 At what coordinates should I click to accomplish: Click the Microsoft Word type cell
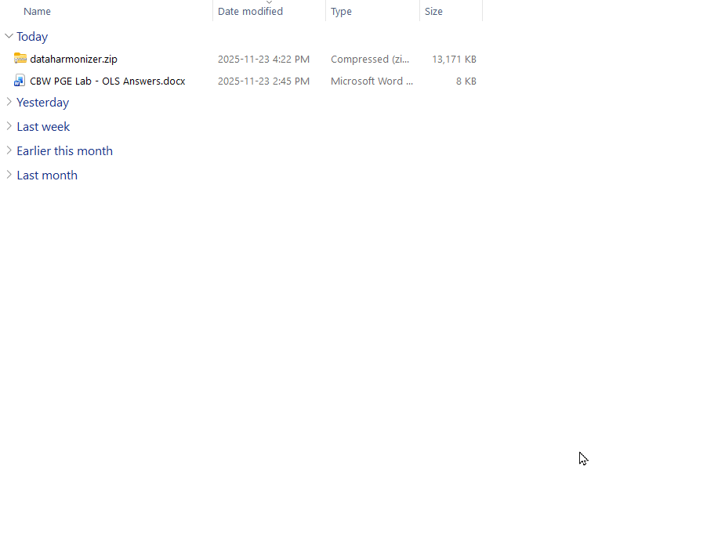(x=371, y=81)
